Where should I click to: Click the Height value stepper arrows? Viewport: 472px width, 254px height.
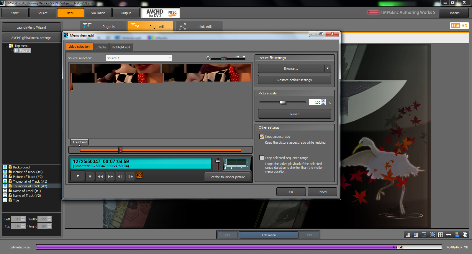(49, 226)
